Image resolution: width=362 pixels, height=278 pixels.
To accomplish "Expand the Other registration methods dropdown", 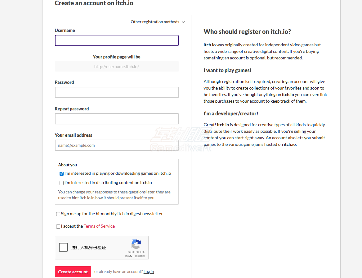I will [158, 22].
